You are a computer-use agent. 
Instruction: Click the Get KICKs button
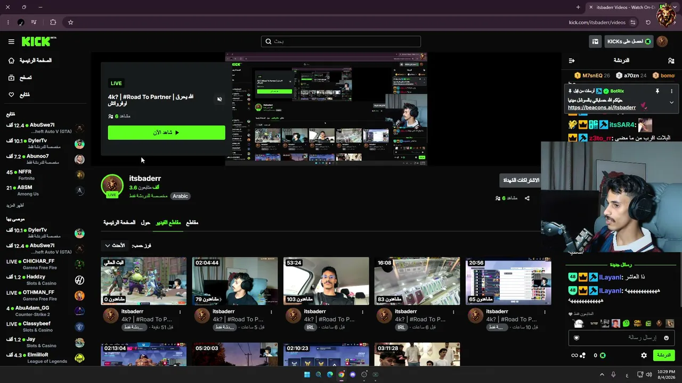pyautogui.click(x=629, y=41)
